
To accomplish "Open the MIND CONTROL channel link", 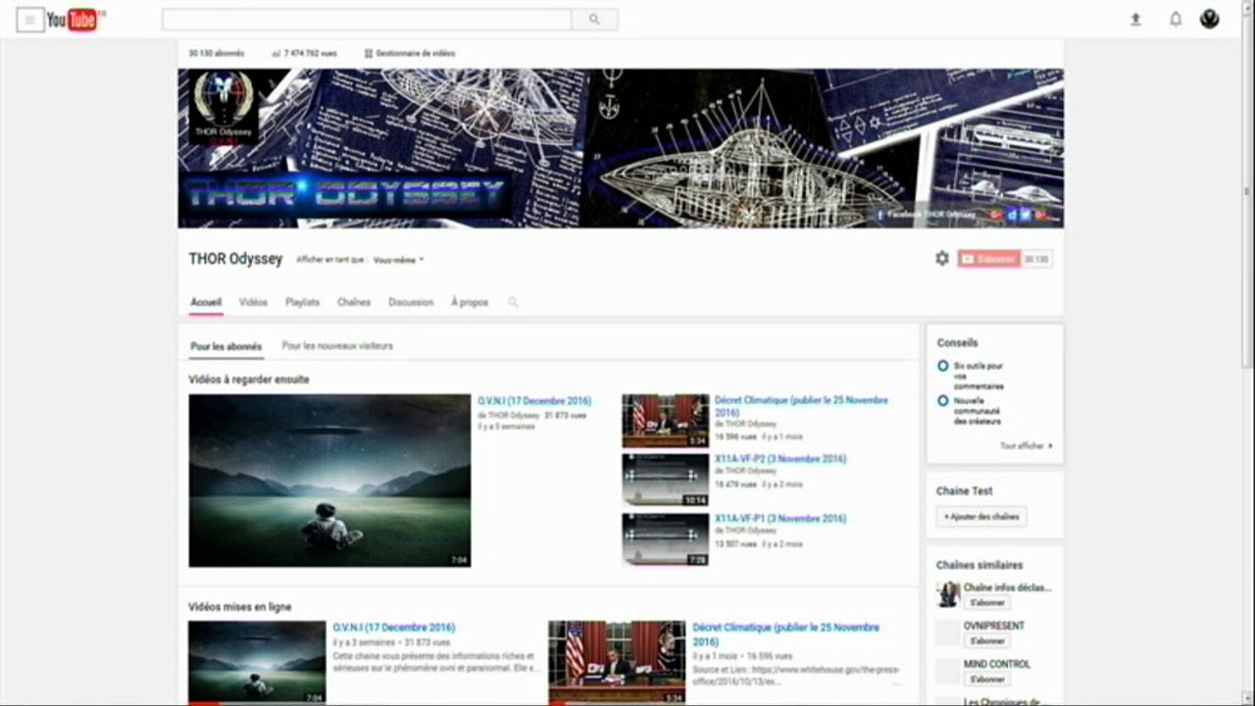I will (x=997, y=665).
